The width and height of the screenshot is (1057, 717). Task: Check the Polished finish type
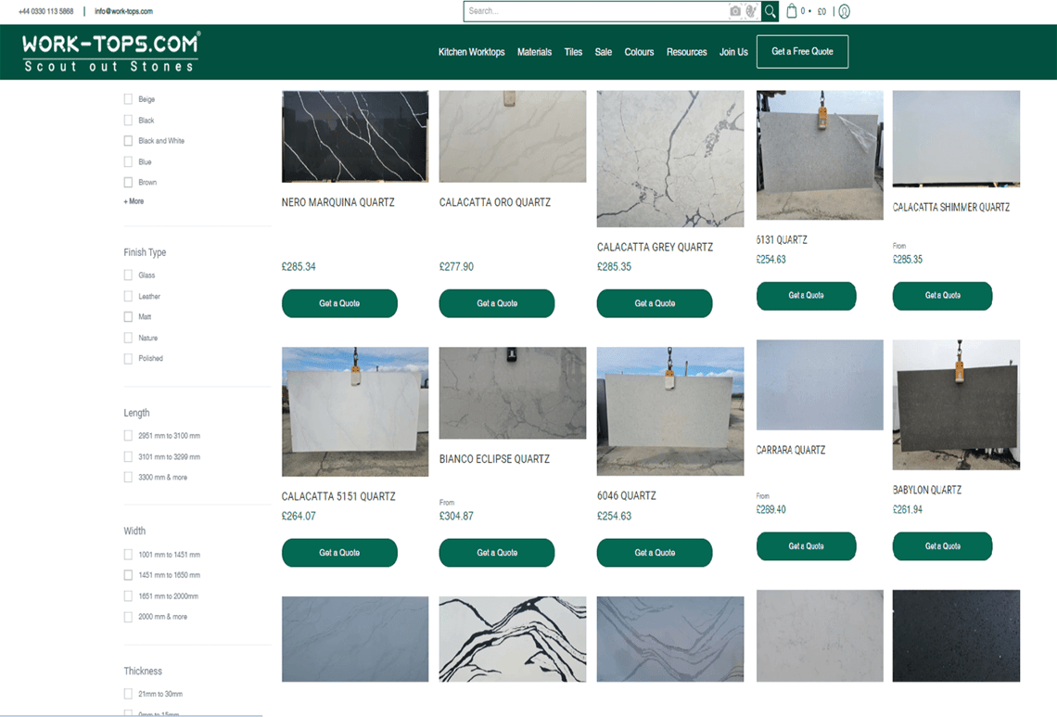click(127, 358)
